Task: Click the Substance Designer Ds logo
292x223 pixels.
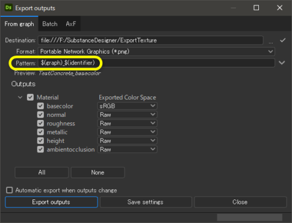Action: pos(8,8)
